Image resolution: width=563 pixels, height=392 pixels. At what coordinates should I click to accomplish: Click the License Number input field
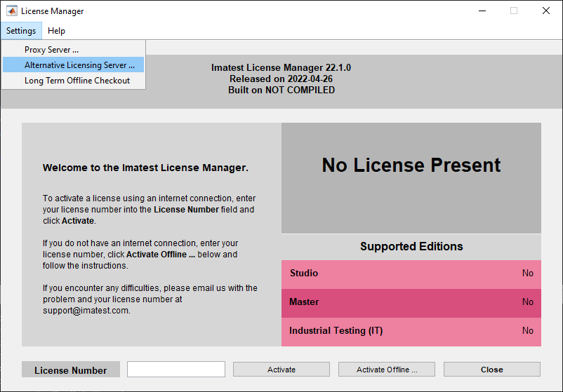click(x=176, y=369)
